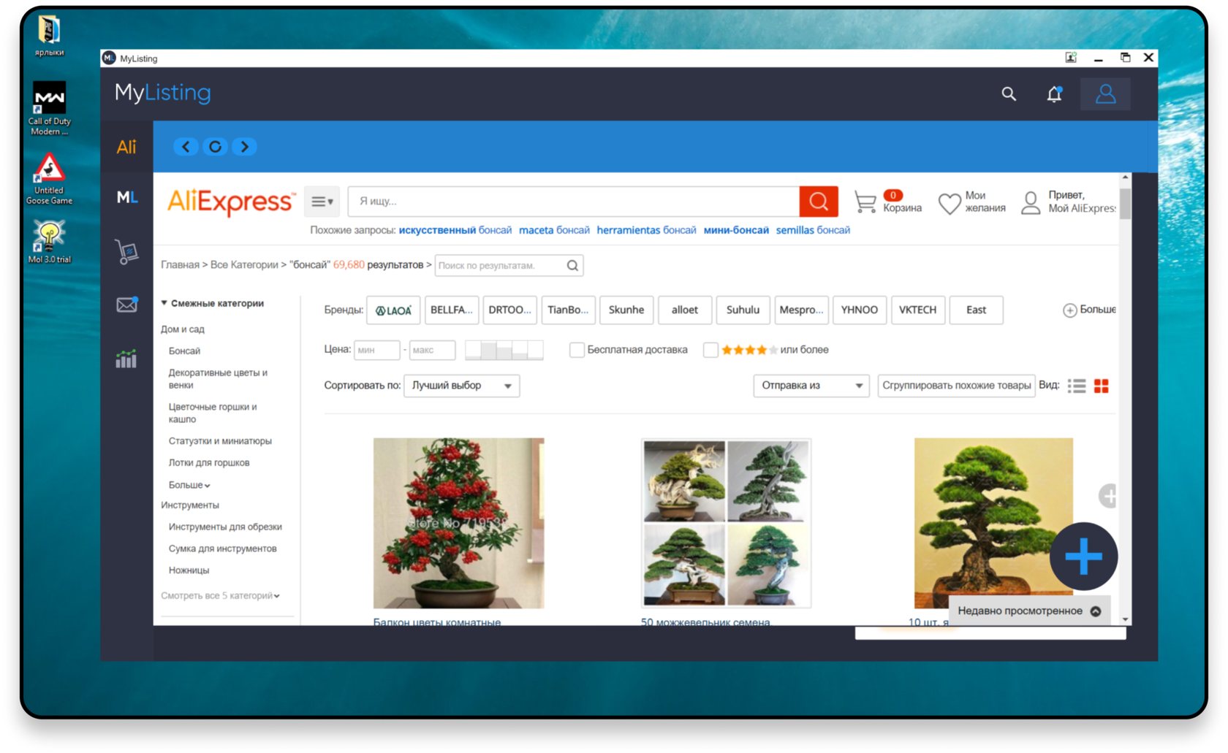Filter by the alloet brand
The width and height of the screenshot is (1228, 753).
(x=685, y=310)
